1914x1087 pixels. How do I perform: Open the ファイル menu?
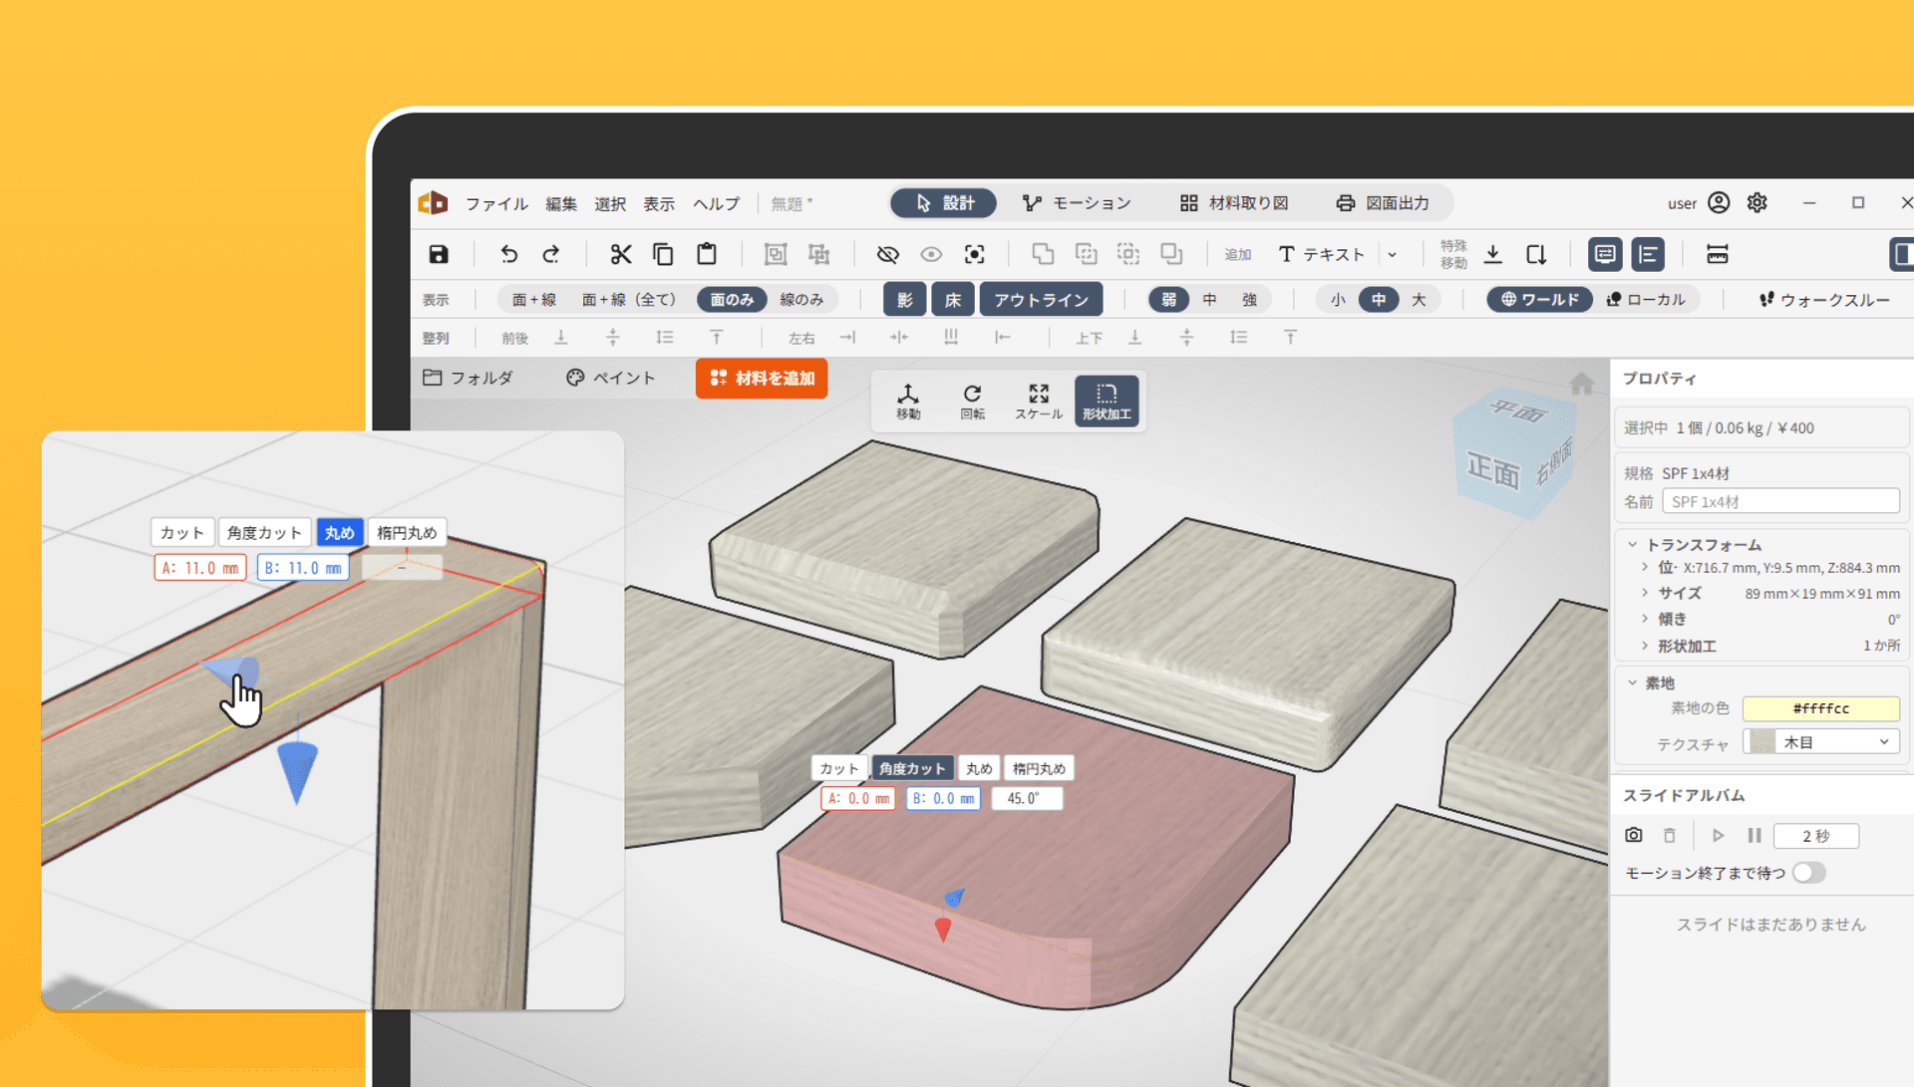pos(496,203)
